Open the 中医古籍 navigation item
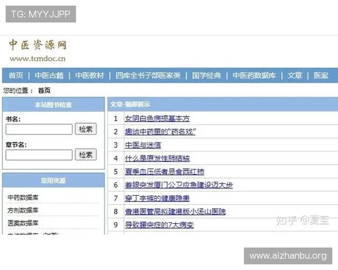This screenshot has height=270, width=338. pyautogui.click(x=49, y=75)
